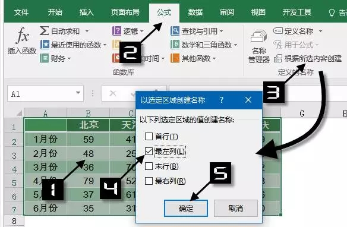This screenshot has height=227, width=347.
Task: Tick the 最右列 (Right column) checkbox
Action: [x=149, y=181]
